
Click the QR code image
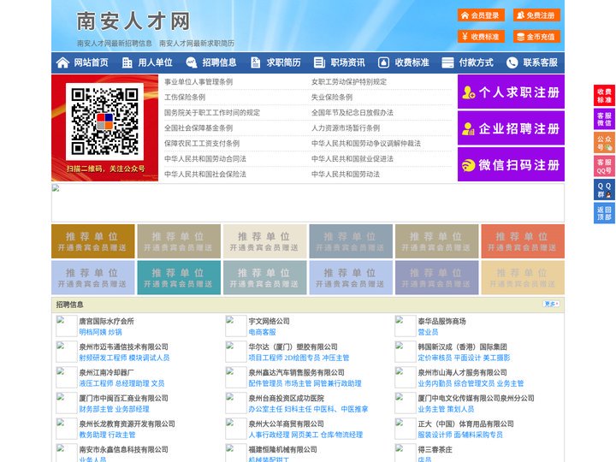point(104,121)
